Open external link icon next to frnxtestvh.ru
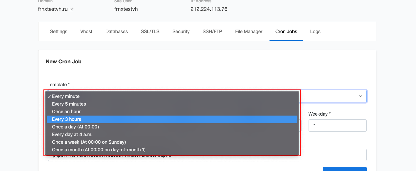 tap(72, 9)
